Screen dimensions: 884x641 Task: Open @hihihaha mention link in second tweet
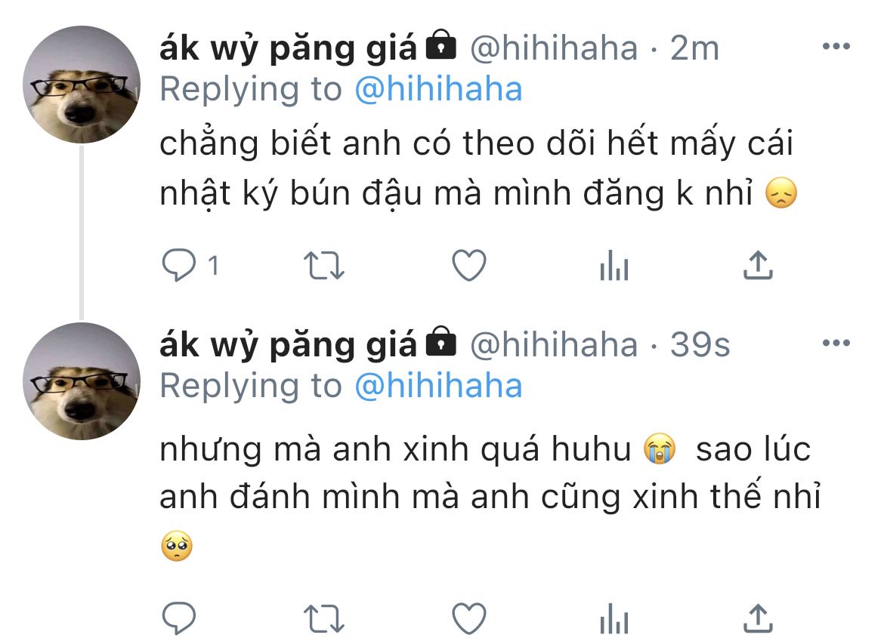coord(439,386)
